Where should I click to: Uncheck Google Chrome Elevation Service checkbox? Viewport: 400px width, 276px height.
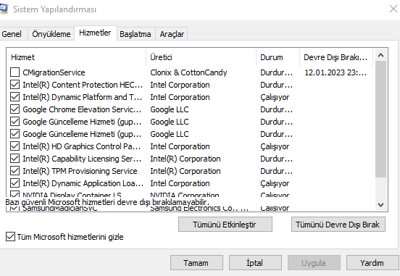click(14, 109)
